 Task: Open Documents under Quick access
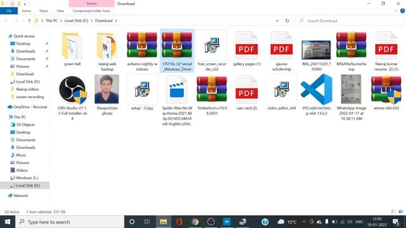pyautogui.click(x=25, y=59)
